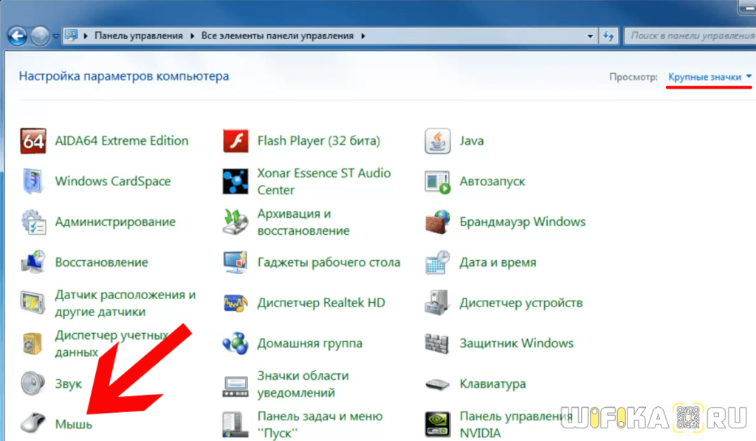Open the AIDA64 Extreme Edition icon
The image size is (756, 441).
34,140
